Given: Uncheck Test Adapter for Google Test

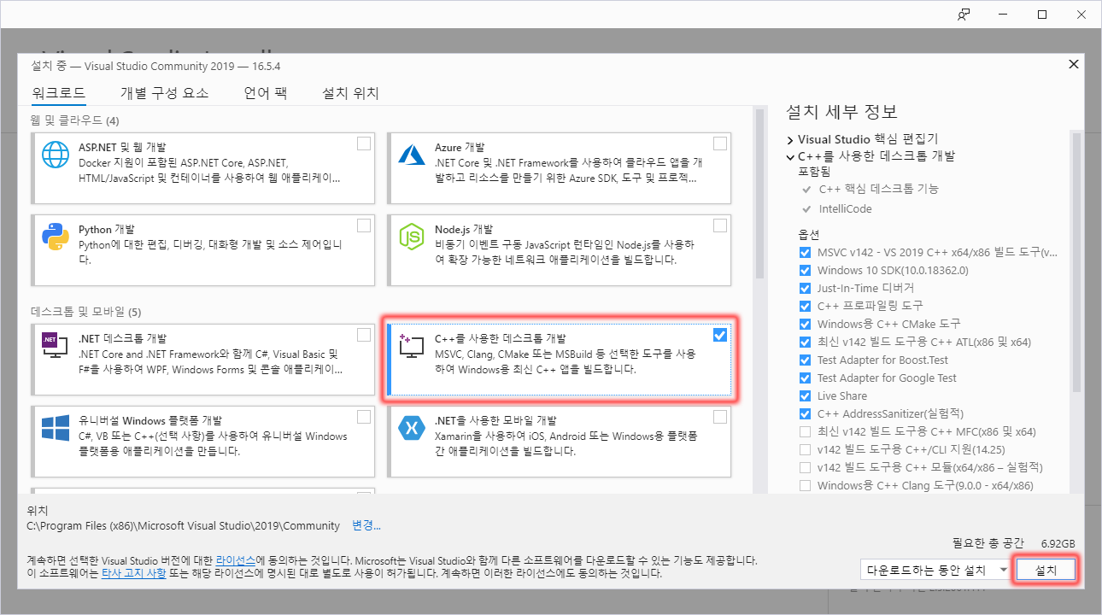Looking at the screenshot, I should tap(805, 378).
